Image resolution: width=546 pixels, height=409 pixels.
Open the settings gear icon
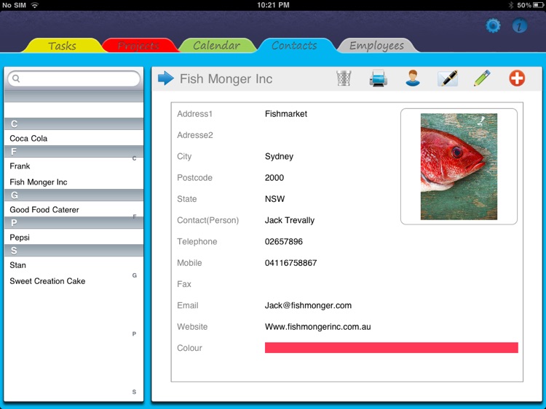tap(493, 25)
